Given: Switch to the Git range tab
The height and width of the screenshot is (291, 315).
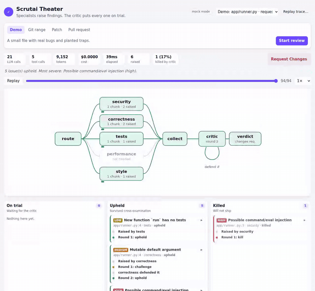Looking at the screenshot, I should coord(37,30).
